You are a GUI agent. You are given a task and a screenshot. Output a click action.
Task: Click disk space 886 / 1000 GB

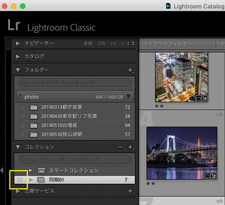109,97
